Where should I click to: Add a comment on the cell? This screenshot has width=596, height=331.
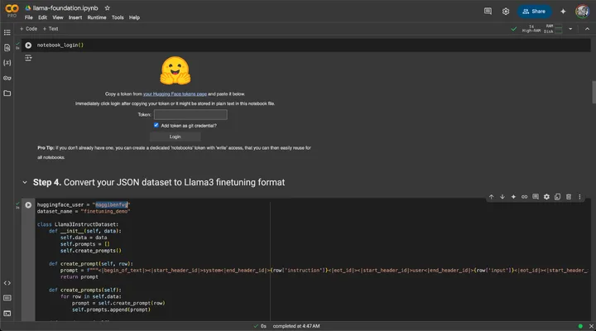[536, 197]
